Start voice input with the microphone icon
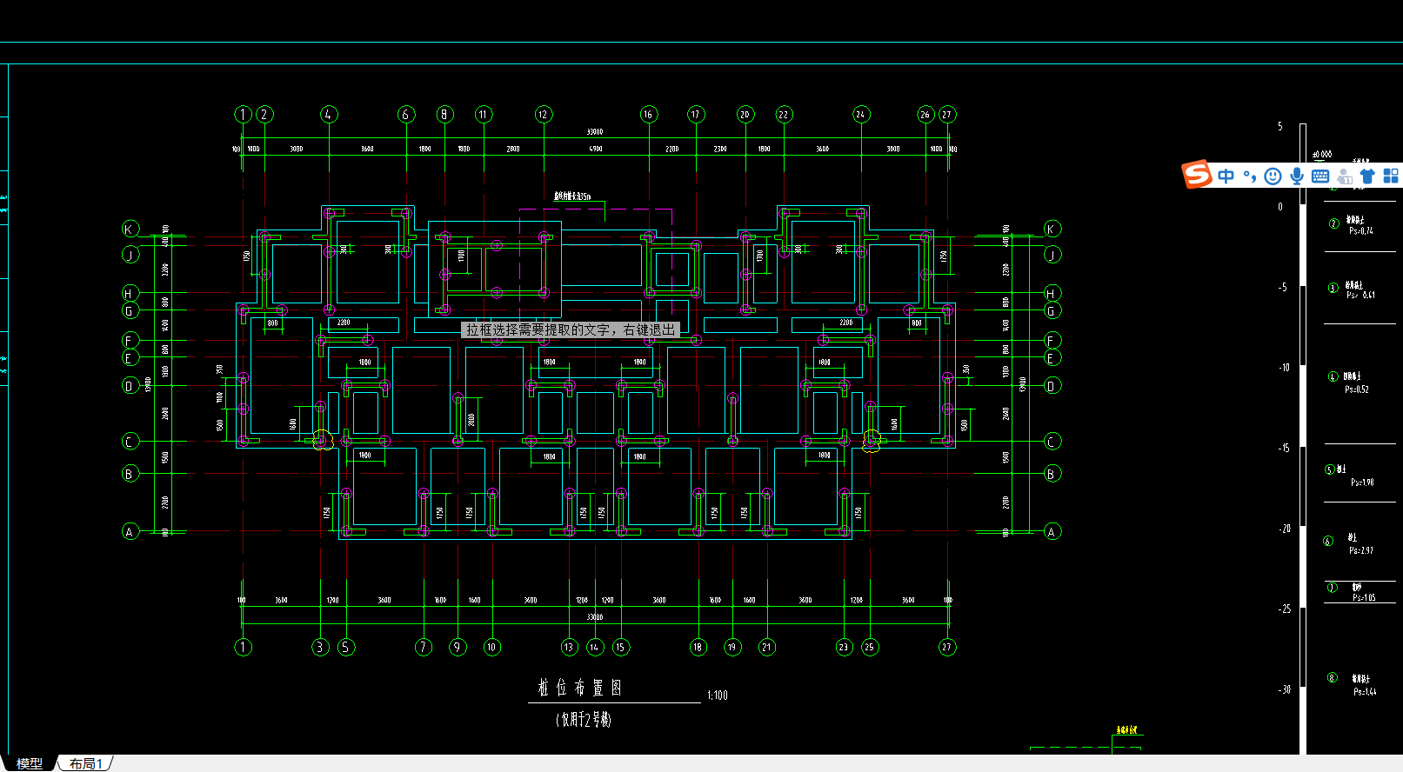The height and width of the screenshot is (772, 1403). [1297, 176]
